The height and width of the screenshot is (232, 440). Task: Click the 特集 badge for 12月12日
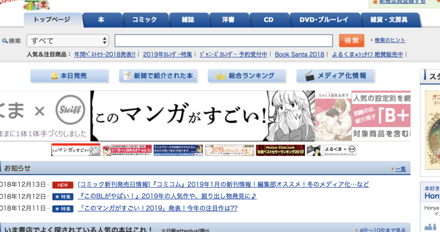pos(63,197)
